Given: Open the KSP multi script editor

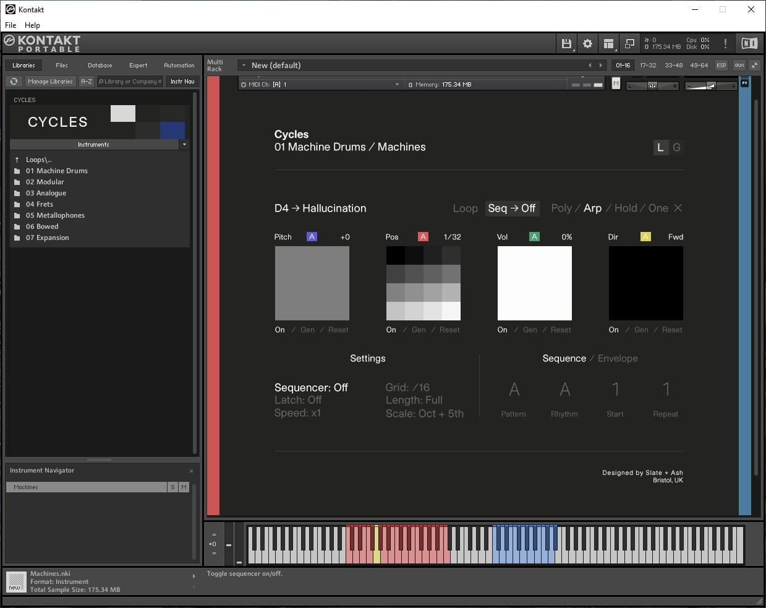Looking at the screenshot, I should [721, 65].
